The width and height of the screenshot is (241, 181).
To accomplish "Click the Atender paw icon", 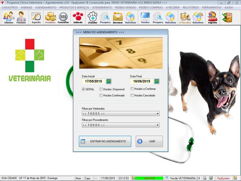I will click(x=92, y=17).
